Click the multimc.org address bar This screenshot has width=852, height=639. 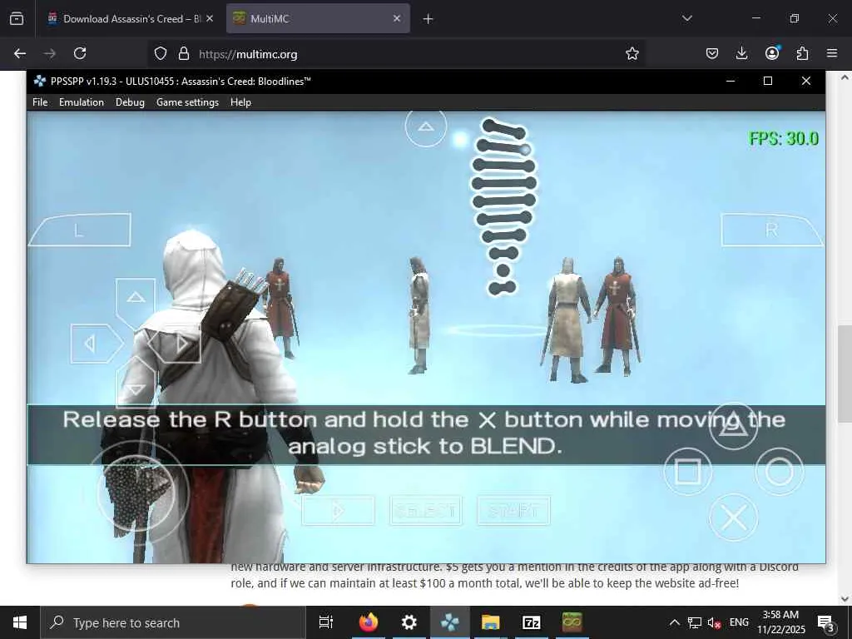coord(397,54)
